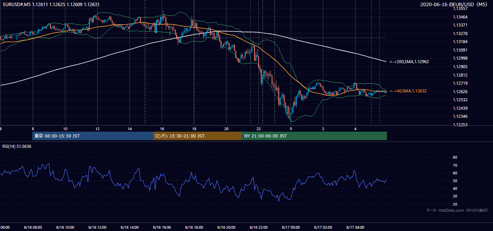Click hour marker 8 under price chart
493x231 pixels.
point(33,129)
